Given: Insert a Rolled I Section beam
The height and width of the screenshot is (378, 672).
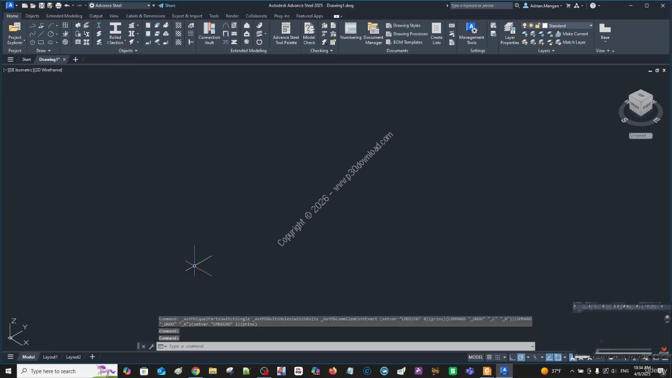Looking at the screenshot, I should pos(115,34).
